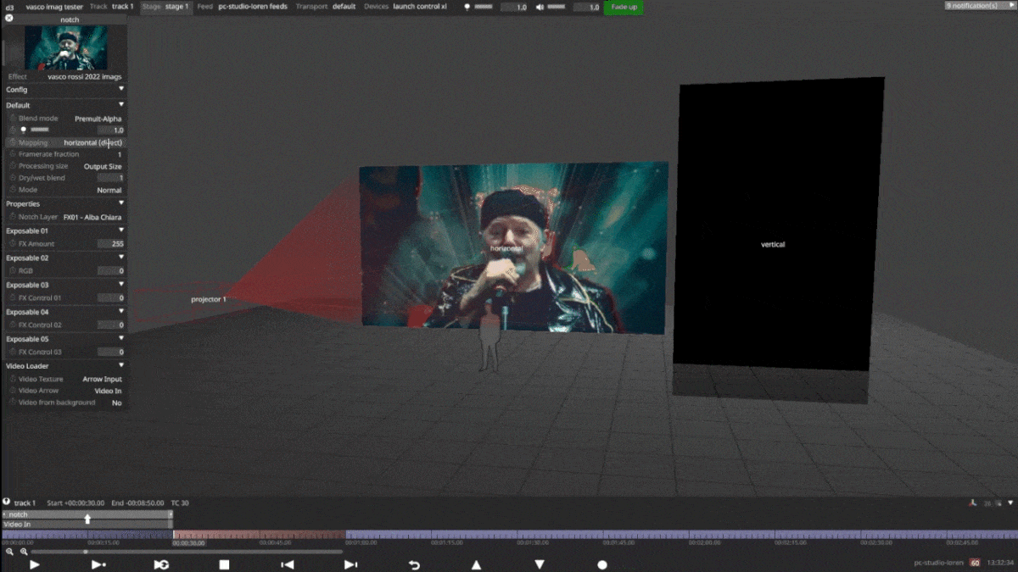
Task: Click keyframe icon beside Framerate fraction
Action: coord(13,154)
